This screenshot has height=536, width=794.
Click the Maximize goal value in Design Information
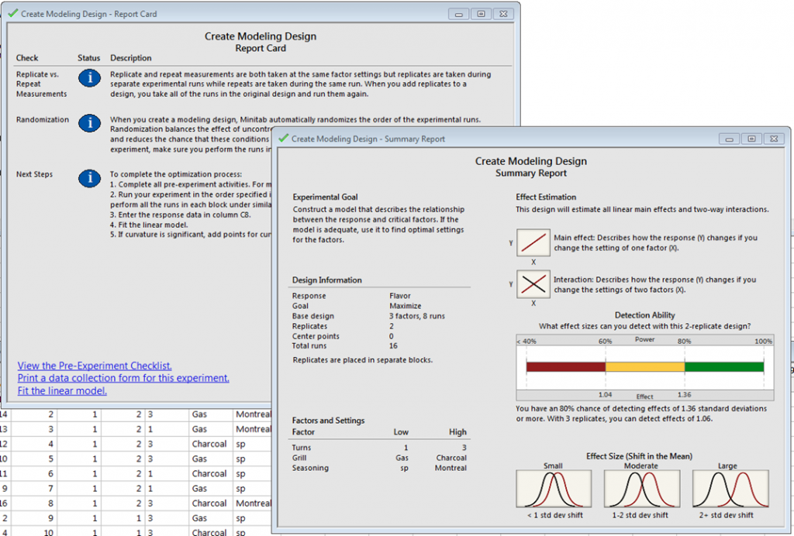[x=405, y=306]
